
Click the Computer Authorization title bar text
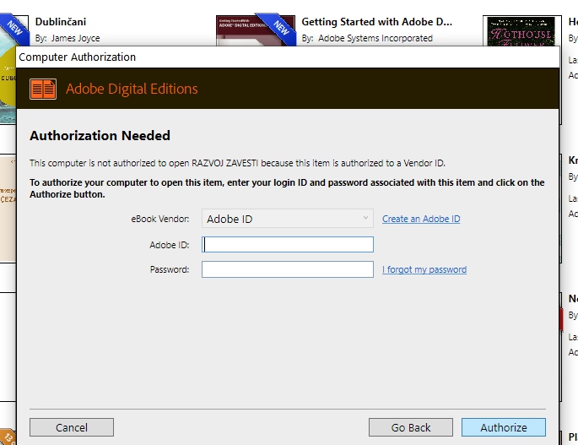[78, 57]
